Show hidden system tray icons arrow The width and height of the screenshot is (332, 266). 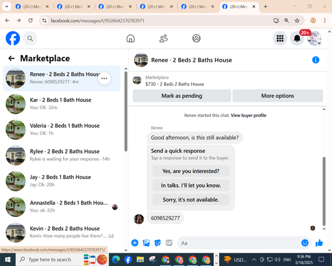(254, 259)
